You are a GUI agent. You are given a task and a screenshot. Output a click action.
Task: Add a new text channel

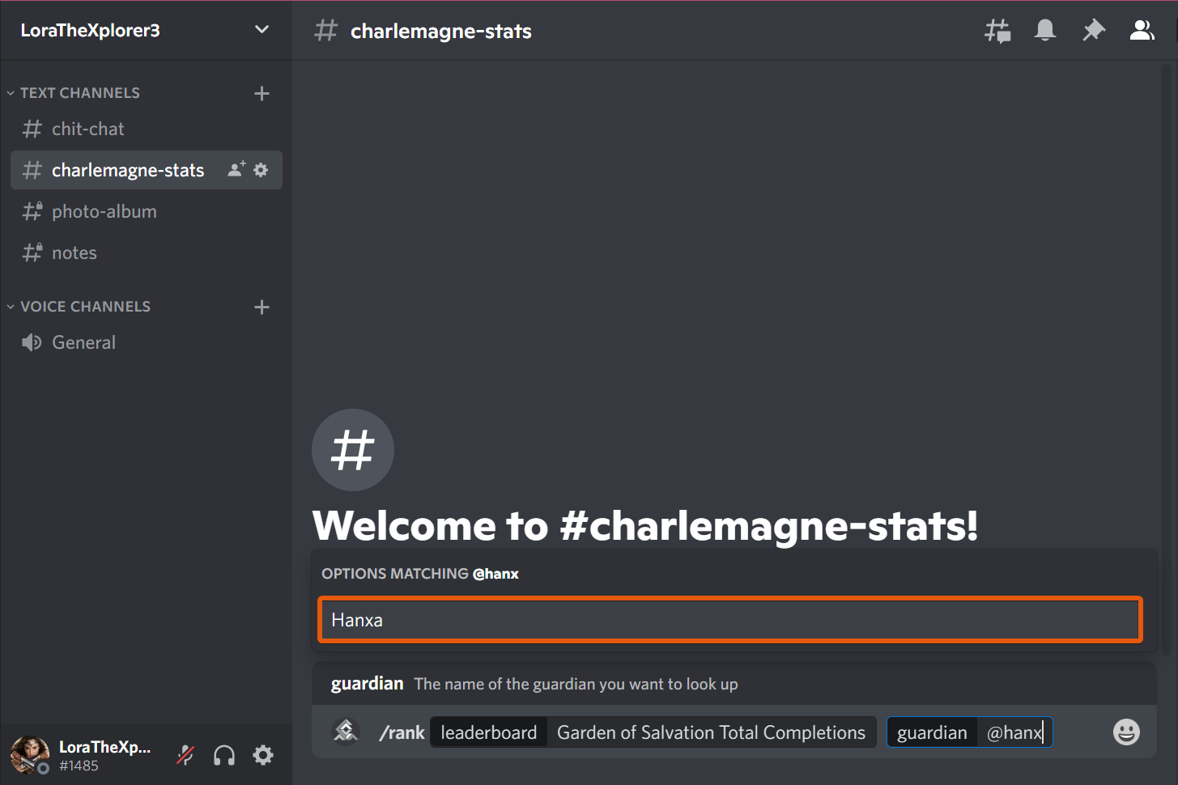pos(262,93)
